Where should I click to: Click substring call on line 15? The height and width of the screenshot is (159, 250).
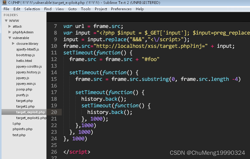155,79
